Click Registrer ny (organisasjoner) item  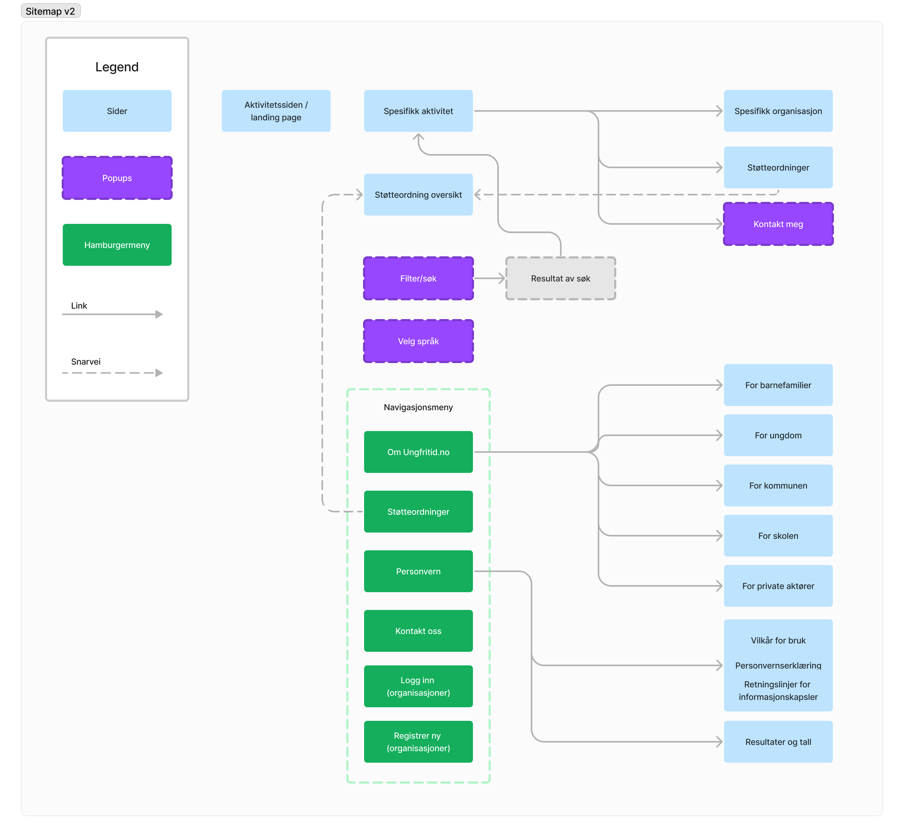[x=418, y=742]
